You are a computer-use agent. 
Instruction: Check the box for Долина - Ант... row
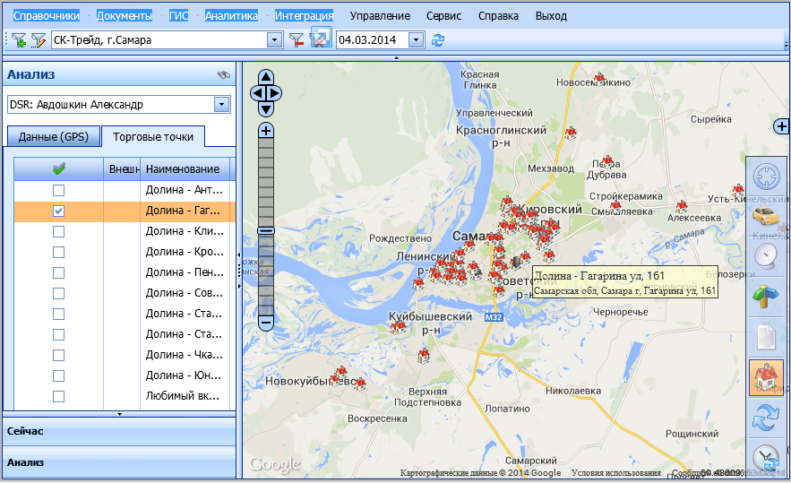point(58,191)
